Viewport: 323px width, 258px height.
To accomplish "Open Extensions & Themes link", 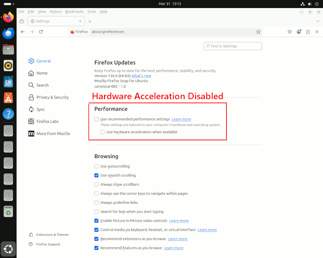I will (49, 235).
